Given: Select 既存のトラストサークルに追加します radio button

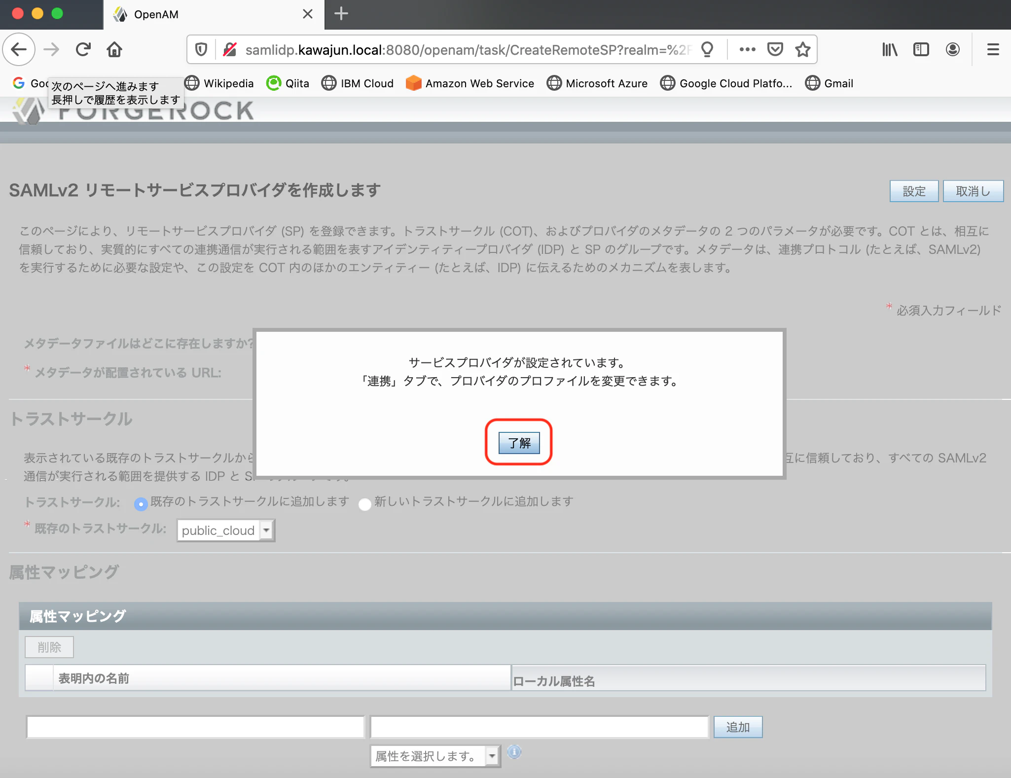Looking at the screenshot, I should tap(141, 504).
